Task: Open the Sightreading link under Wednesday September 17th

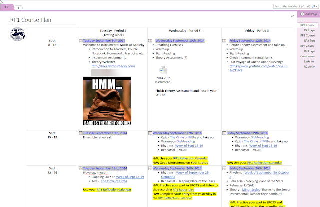Action: (x=186, y=141)
